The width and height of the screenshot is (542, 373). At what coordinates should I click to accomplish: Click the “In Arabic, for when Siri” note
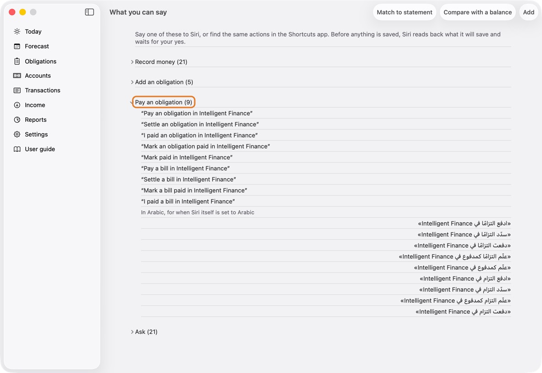pyautogui.click(x=198, y=213)
